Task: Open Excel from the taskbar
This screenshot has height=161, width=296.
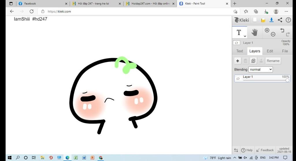Action: [x=76, y=158]
